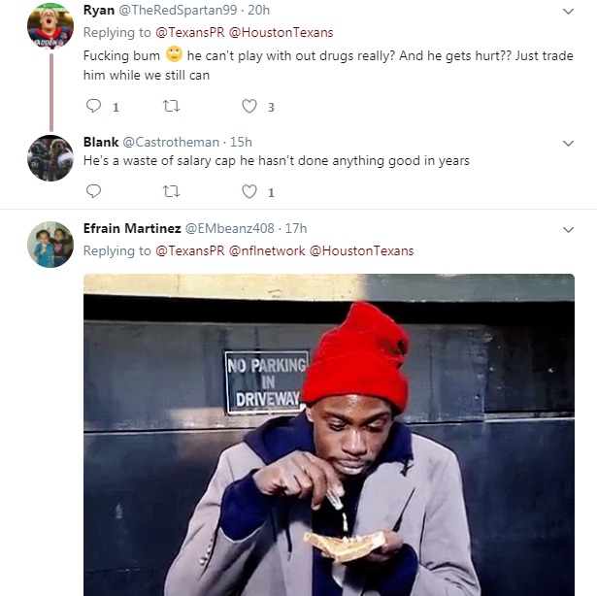The width and height of the screenshot is (597, 596).
Task: Open the 17h timestamp on Efrain's tweet
Action: coord(295,229)
